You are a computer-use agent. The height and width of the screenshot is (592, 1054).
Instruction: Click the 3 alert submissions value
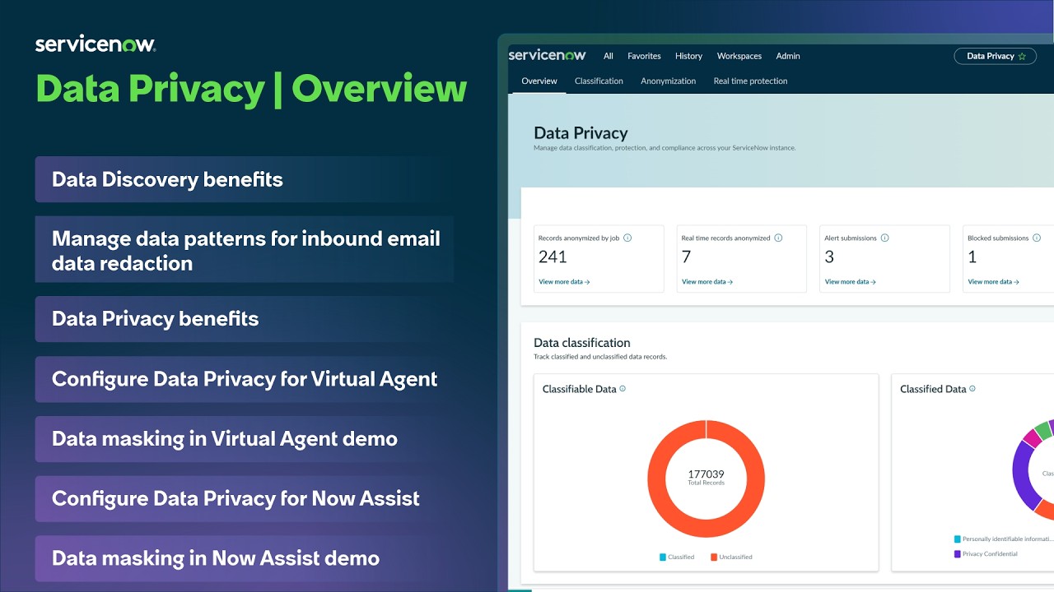(829, 257)
